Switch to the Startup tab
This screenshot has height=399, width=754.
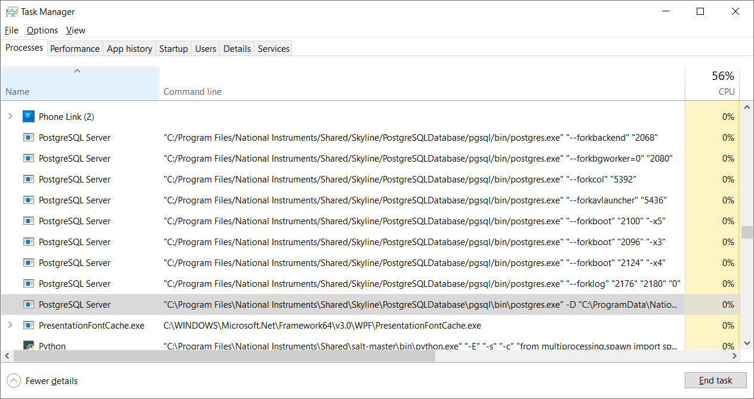pyautogui.click(x=174, y=49)
